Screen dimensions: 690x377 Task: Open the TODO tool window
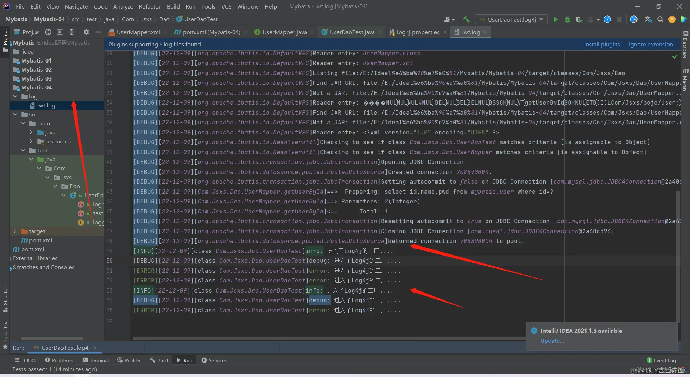click(25, 360)
